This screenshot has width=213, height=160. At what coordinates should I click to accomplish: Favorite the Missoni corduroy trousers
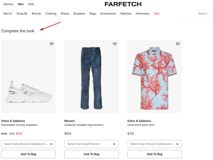pos(115,44)
